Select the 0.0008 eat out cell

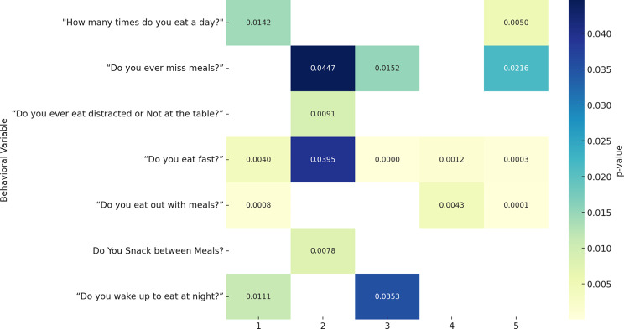258,205
